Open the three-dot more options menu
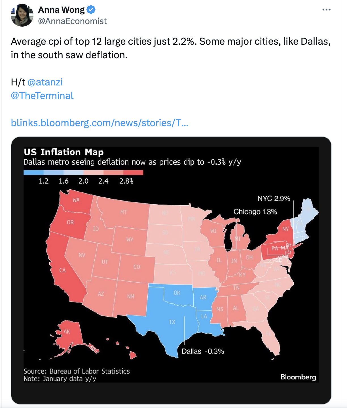The height and width of the screenshot is (408, 347). coord(326,10)
